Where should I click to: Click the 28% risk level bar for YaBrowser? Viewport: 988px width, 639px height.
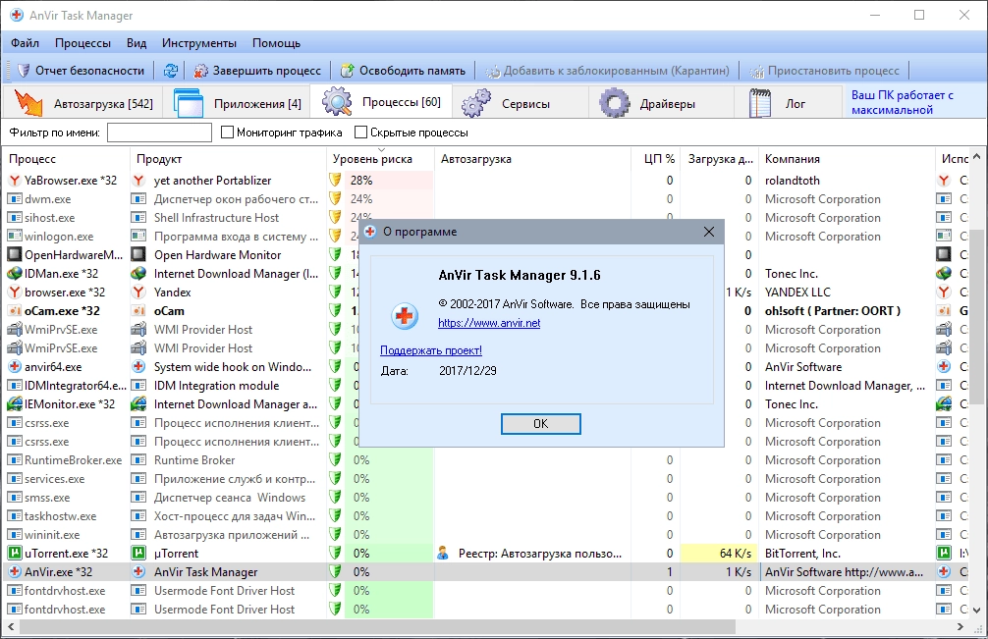[389, 180]
